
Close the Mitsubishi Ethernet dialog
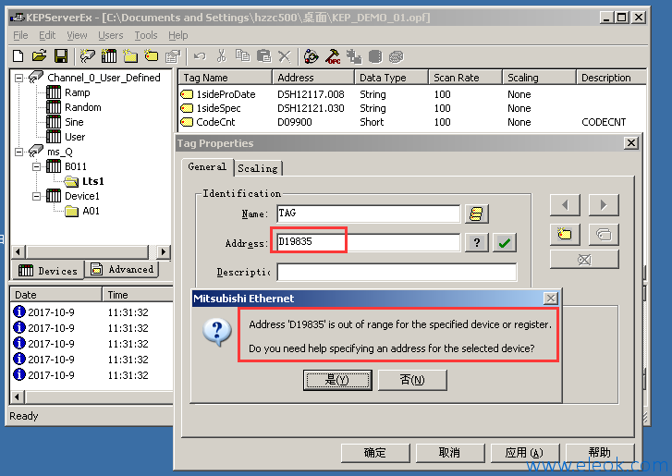551,299
